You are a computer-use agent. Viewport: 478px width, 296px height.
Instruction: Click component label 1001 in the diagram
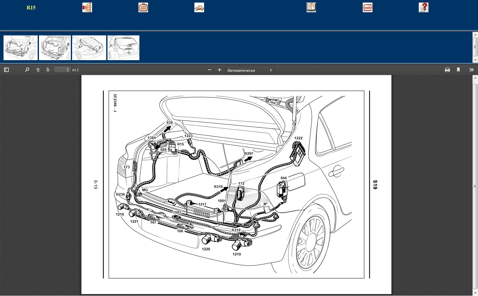pyautogui.click(x=222, y=201)
